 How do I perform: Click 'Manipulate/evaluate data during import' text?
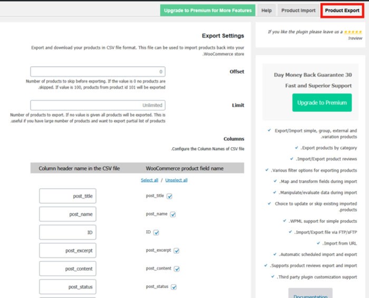tap(318, 193)
